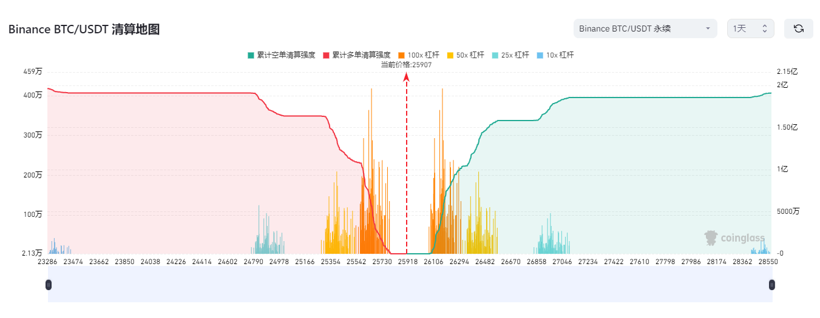Click the 27046 x-axis label
The image size is (820, 318).
[x=562, y=262]
